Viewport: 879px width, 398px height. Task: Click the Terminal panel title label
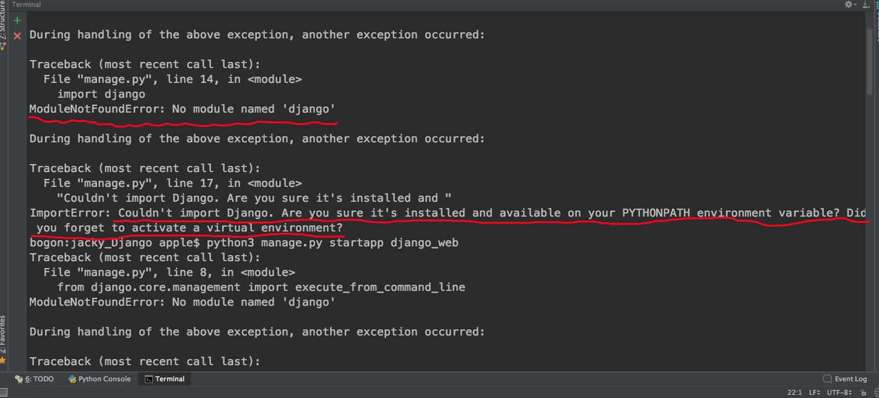[x=27, y=4]
